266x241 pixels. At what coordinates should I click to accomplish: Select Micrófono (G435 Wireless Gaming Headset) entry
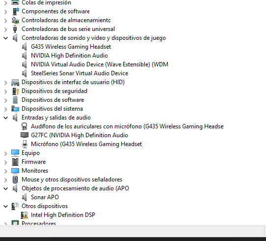[x=86, y=144]
